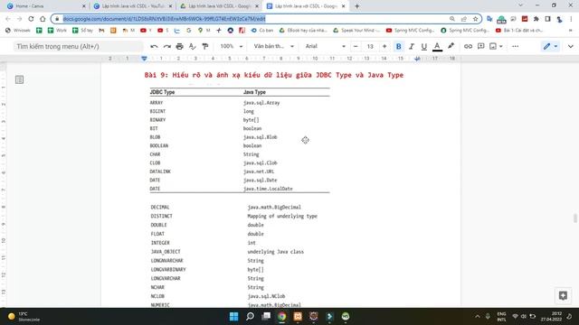The image size is (579, 325).
Task: Open the More toolbar options (three dots)
Action: [x=515, y=46]
